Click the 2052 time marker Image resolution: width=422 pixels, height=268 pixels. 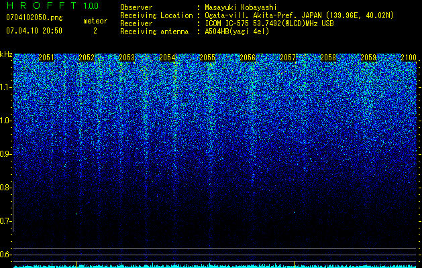pyautogui.click(x=87, y=58)
